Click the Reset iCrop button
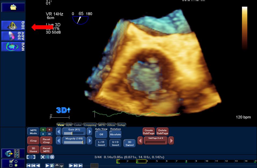Image resolution: width=257 pixels, height=168 pixels. pos(46,140)
